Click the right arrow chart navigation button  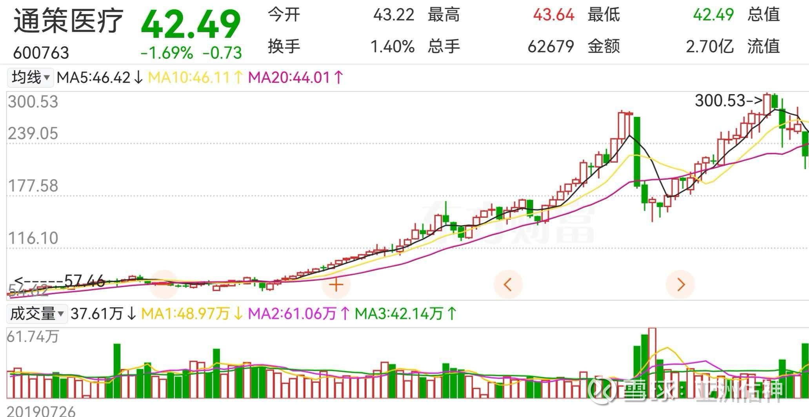click(x=680, y=285)
